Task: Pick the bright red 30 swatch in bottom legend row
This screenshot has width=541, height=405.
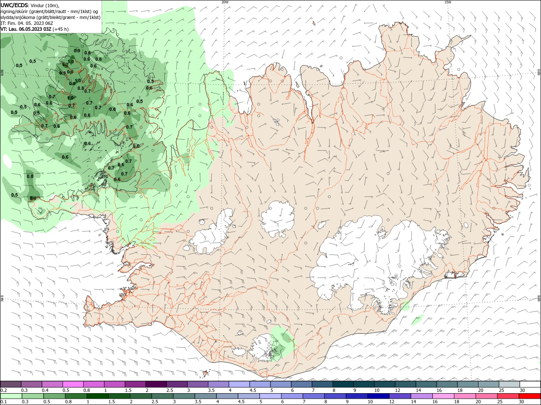Action: pyautogui.click(x=530, y=396)
